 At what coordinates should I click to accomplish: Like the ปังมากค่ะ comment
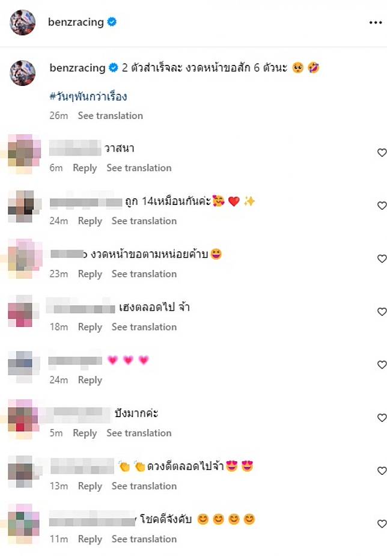click(382, 418)
